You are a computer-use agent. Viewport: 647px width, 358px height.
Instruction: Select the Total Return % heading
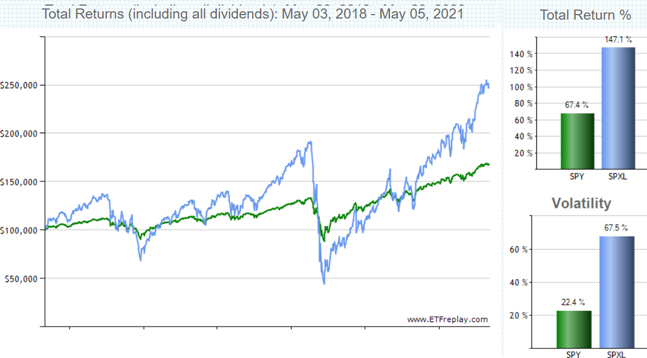tap(585, 15)
